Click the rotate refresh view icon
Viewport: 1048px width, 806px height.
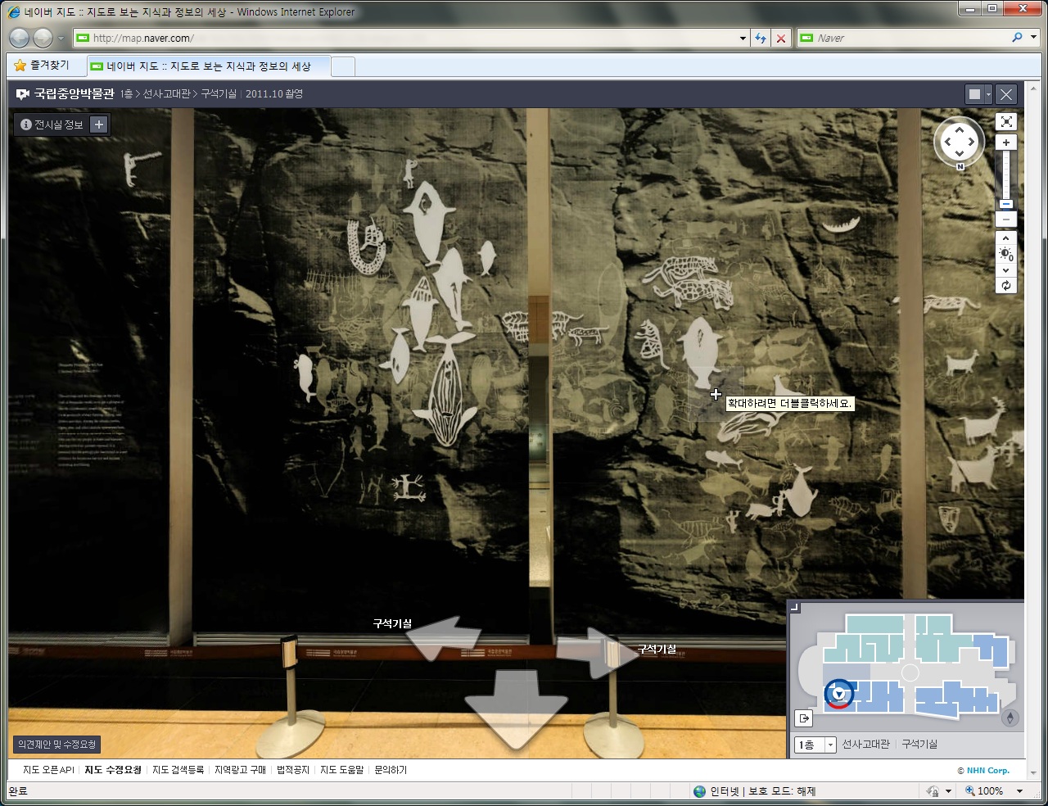pos(1006,286)
